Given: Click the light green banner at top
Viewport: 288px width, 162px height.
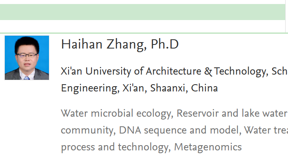Looking at the screenshot, I should tap(140, 12).
